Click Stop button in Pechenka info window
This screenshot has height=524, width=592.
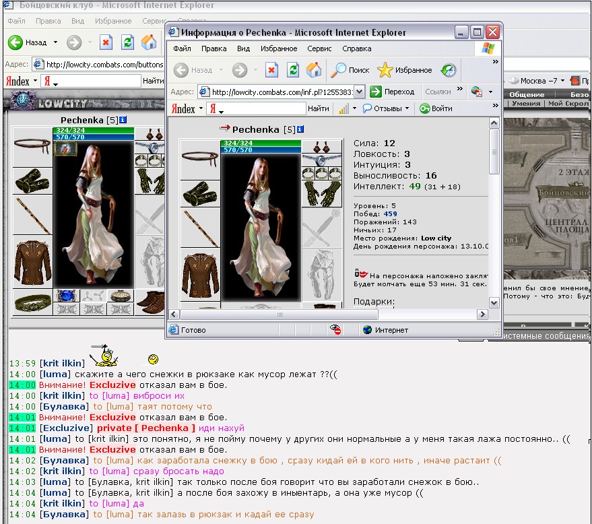point(271,70)
